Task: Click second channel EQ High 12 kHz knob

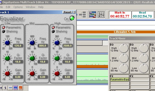Action: coord(144,48)
